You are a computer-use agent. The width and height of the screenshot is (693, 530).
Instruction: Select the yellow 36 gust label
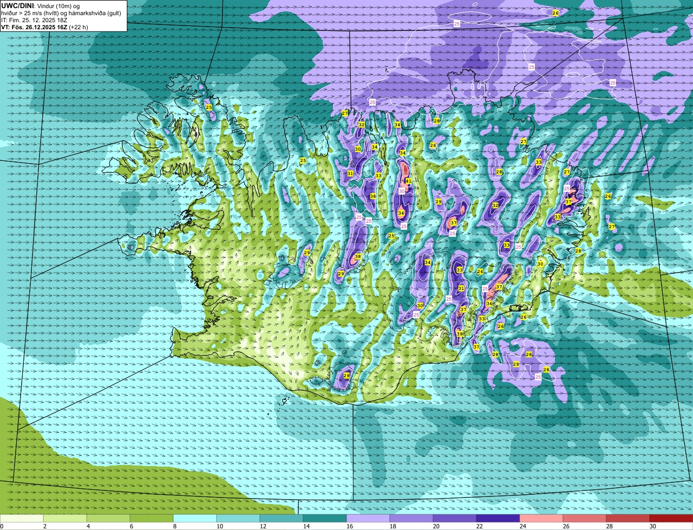pyautogui.click(x=489, y=303)
